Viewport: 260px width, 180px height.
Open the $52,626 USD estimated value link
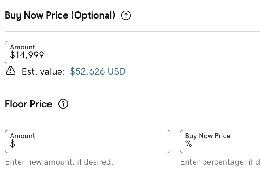[x=98, y=71]
